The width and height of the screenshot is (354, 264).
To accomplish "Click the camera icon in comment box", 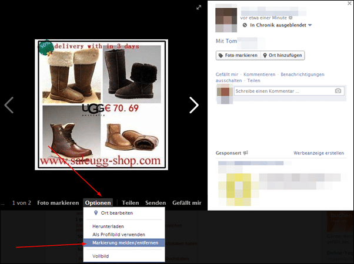I will 338,91.
